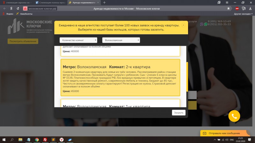Open the blue app at taskbar end
Image resolution: width=255 pixels, height=143 pixels.
70,140
